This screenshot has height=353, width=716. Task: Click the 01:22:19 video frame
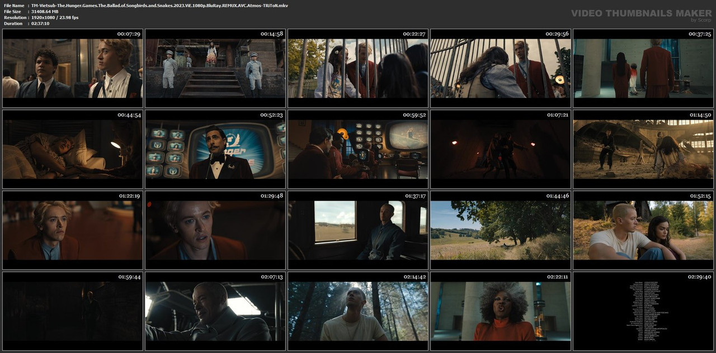click(x=73, y=230)
